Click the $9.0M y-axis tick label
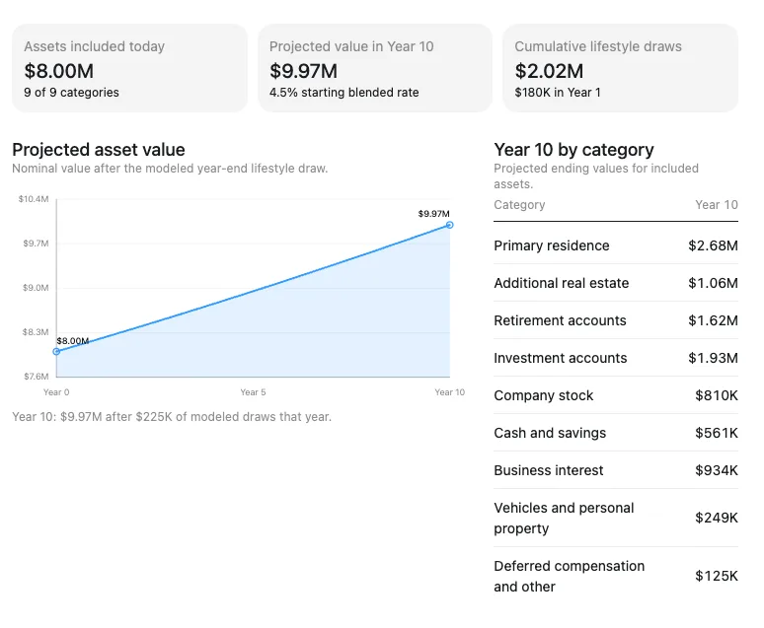 pos(37,288)
